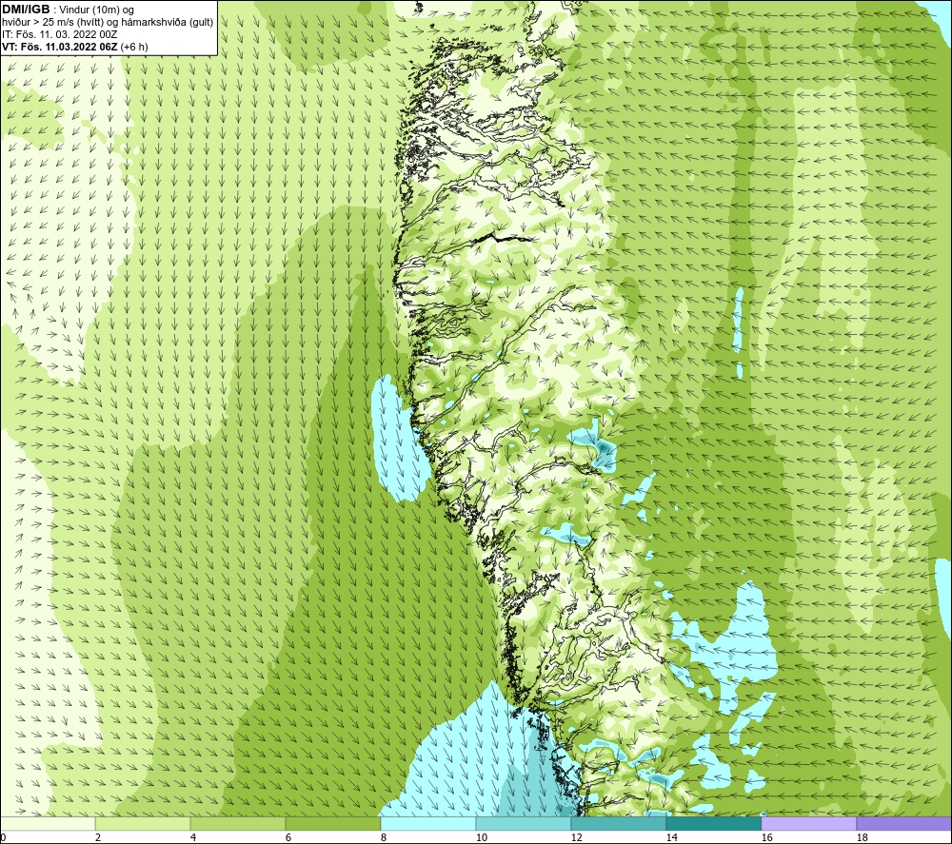This screenshot has width=952, height=844.
Task: Click the purple legend swatch above 18 m/s
Action: pyautogui.click(x=903, y=823)
